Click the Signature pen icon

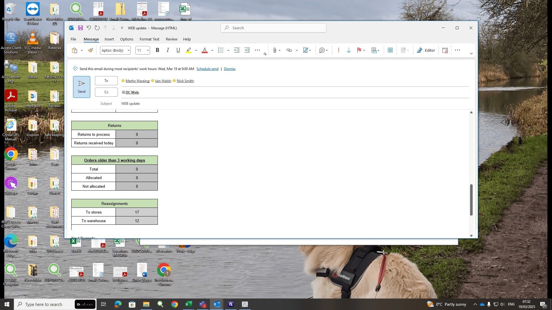point(305,50)
